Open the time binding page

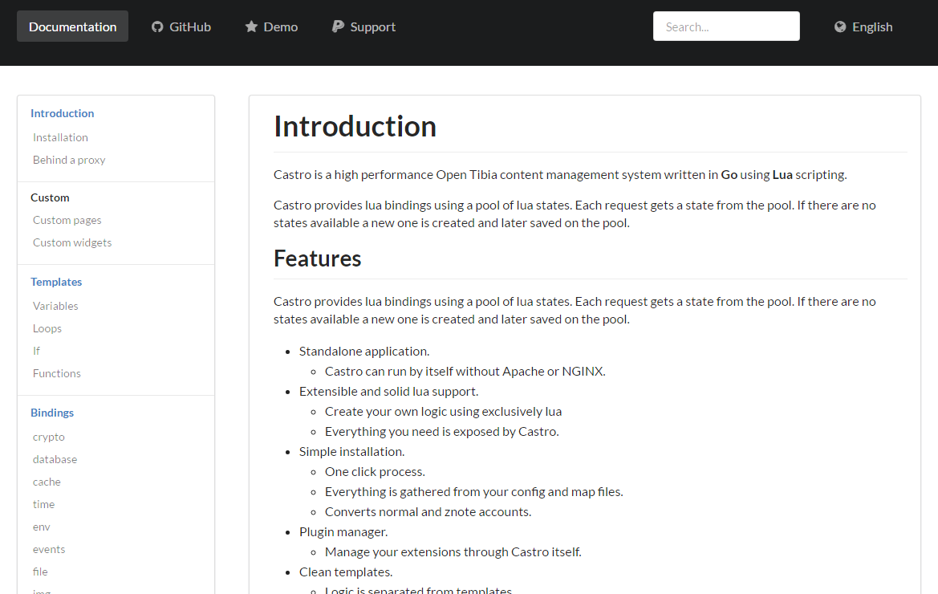[43, 504]
